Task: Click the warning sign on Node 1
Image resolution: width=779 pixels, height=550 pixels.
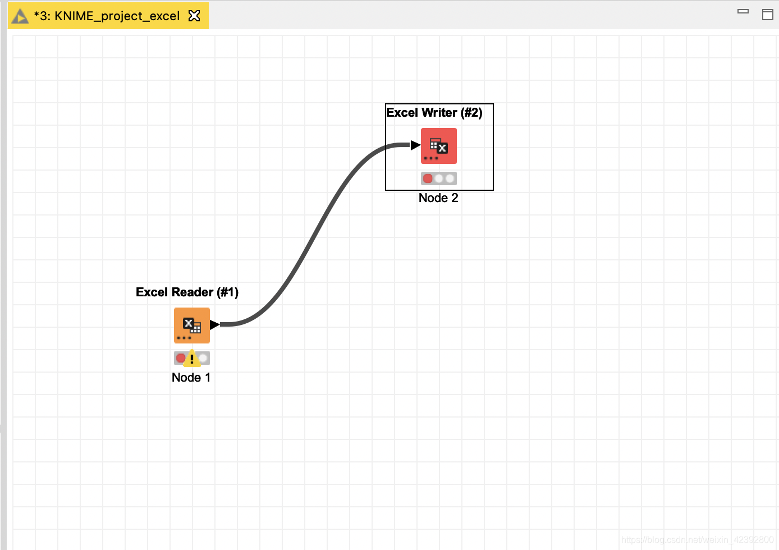Action: click(192, 359)
